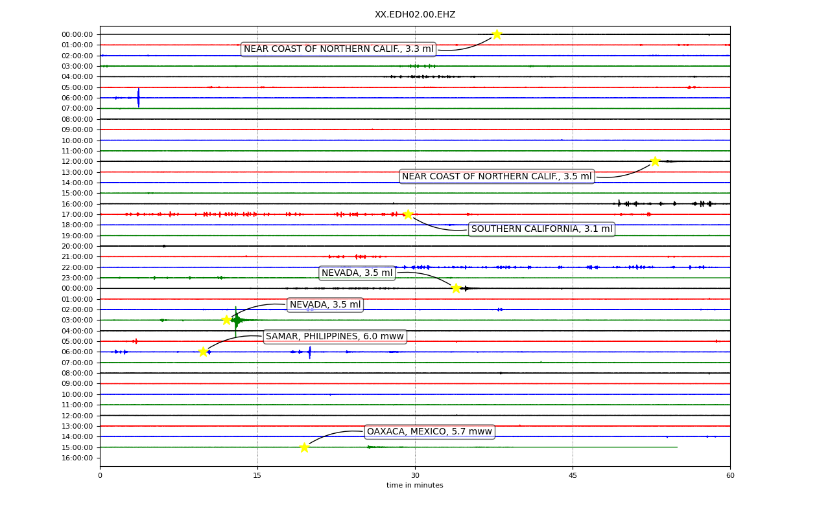Select the OAXACA, MEXICO, 5.7 mww label
The image size is (830, 518).
429,432
